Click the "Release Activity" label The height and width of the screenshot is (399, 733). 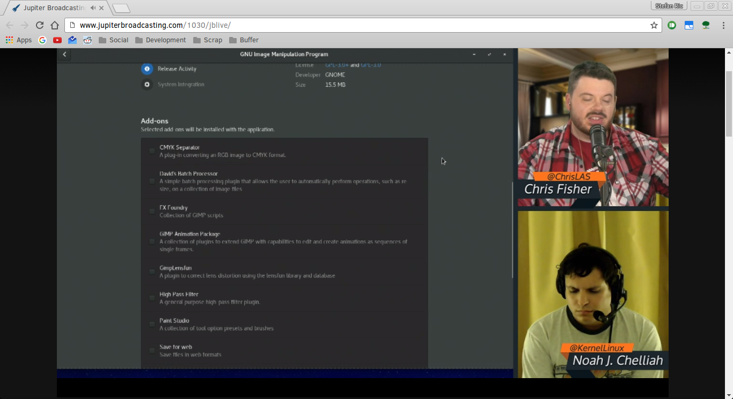177,69
